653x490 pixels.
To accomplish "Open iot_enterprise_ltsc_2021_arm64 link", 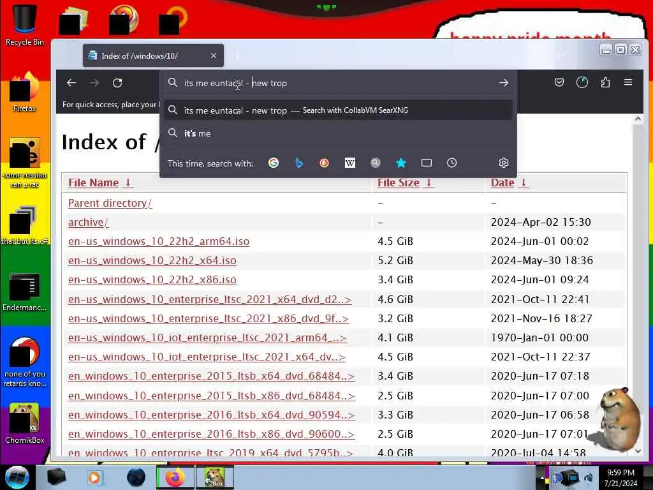I will [x=207, y=338].
